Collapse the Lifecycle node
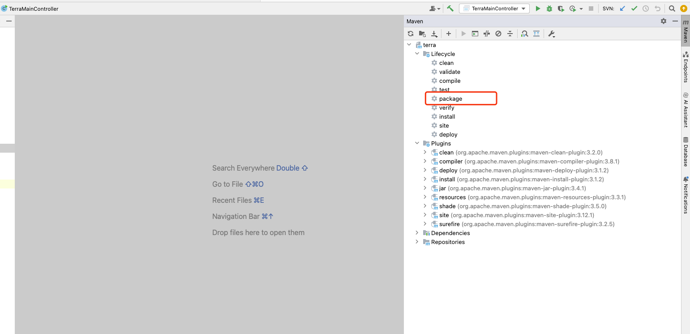 pyautogui.click(x=417, y=54)
